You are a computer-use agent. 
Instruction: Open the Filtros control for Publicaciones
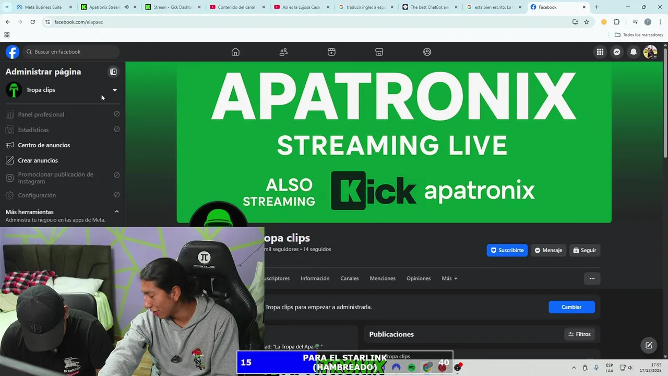click(x=579, y=334)
